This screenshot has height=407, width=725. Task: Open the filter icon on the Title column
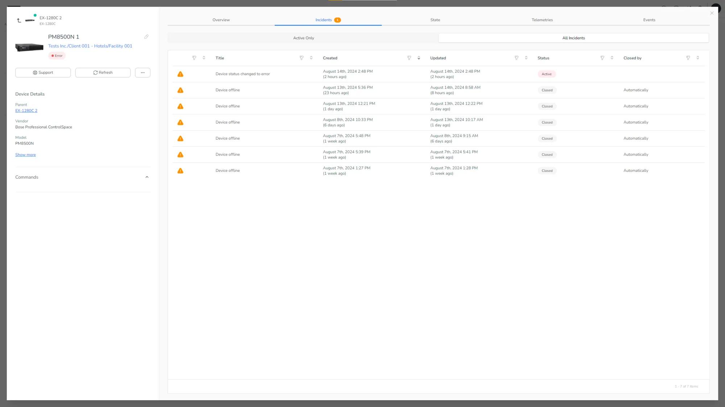coord(302,58)
